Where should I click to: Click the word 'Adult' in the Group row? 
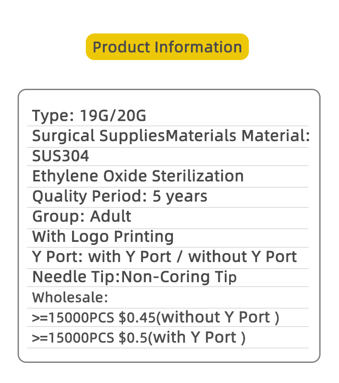point(110,216)
